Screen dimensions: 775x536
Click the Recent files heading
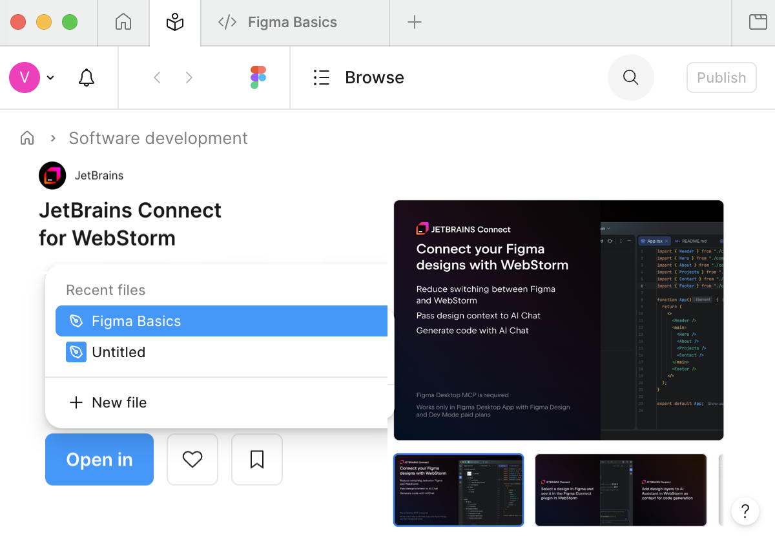(x=106, y=290)
